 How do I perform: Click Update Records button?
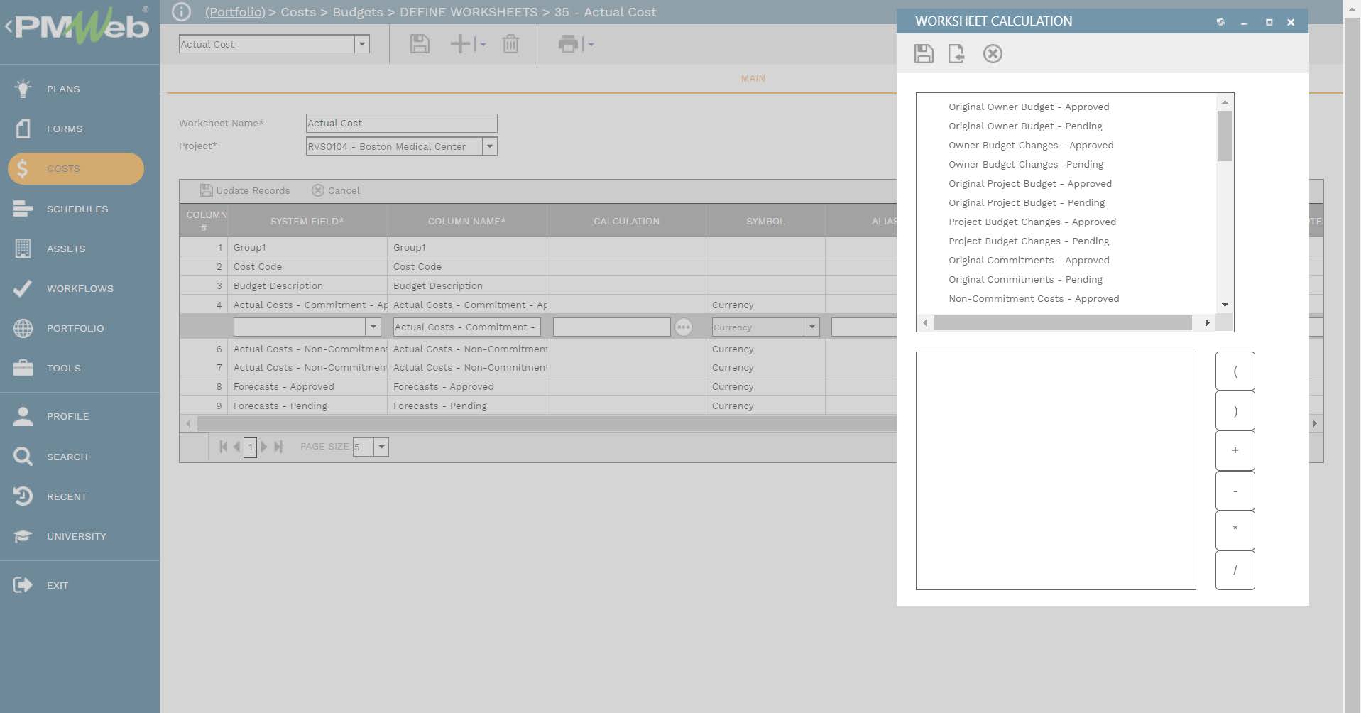[245, 190]
